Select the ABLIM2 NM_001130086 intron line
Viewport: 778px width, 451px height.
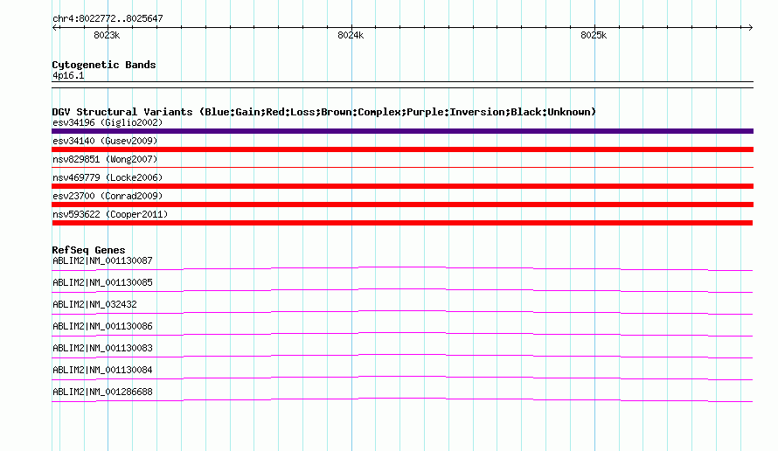(x=402, y=335)
